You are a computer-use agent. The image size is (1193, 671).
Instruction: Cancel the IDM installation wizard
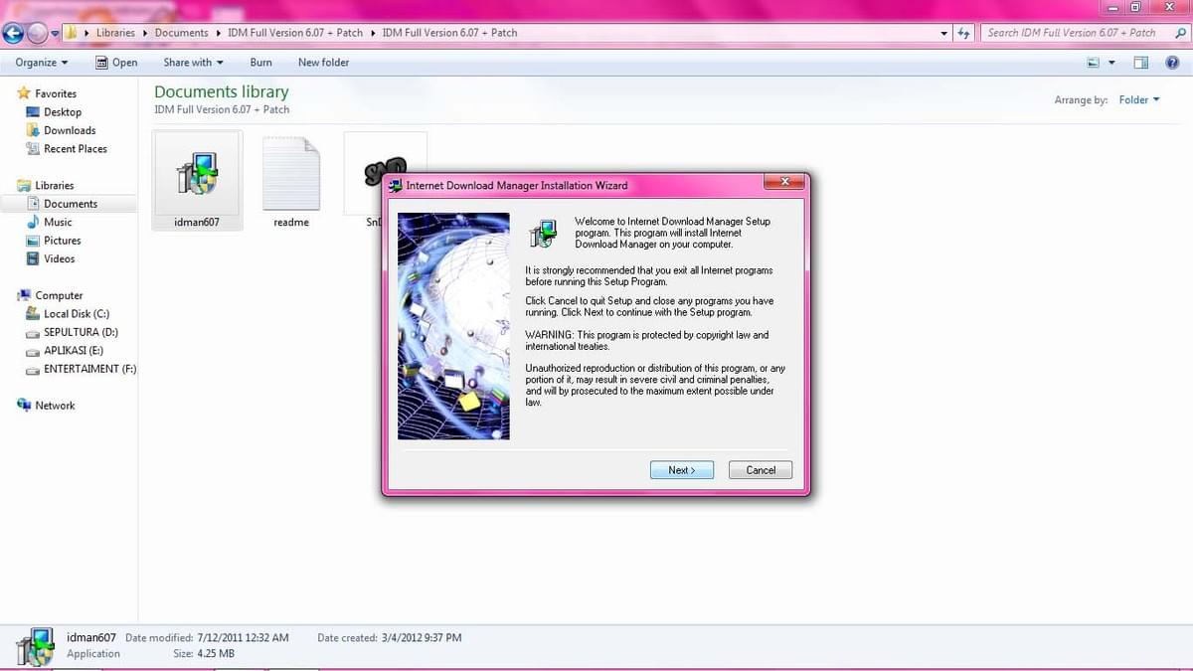(x=761, y=470)
